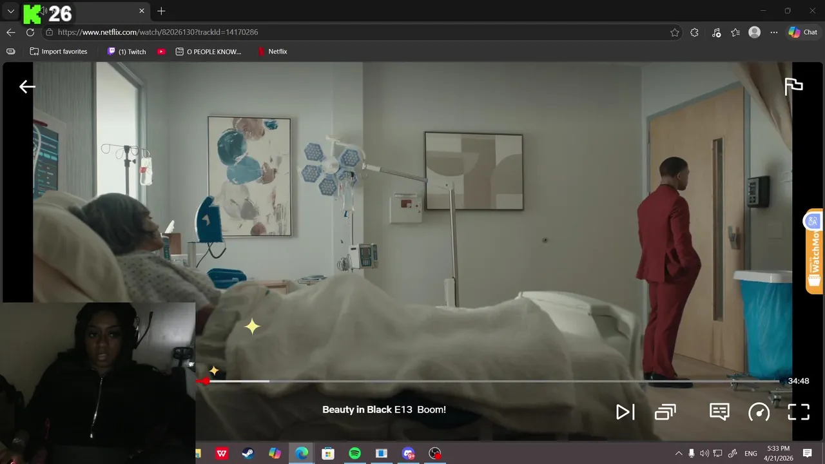Screen dimensions: 825x464
Task: Open Discord from the taskbar
Action: (409, 454)
